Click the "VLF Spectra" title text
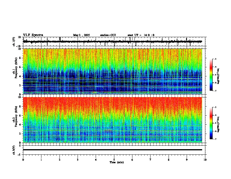The image size is (231, 179). (33, 35)
